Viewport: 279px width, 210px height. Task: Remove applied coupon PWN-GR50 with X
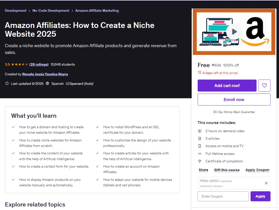[x=266, y=183]
